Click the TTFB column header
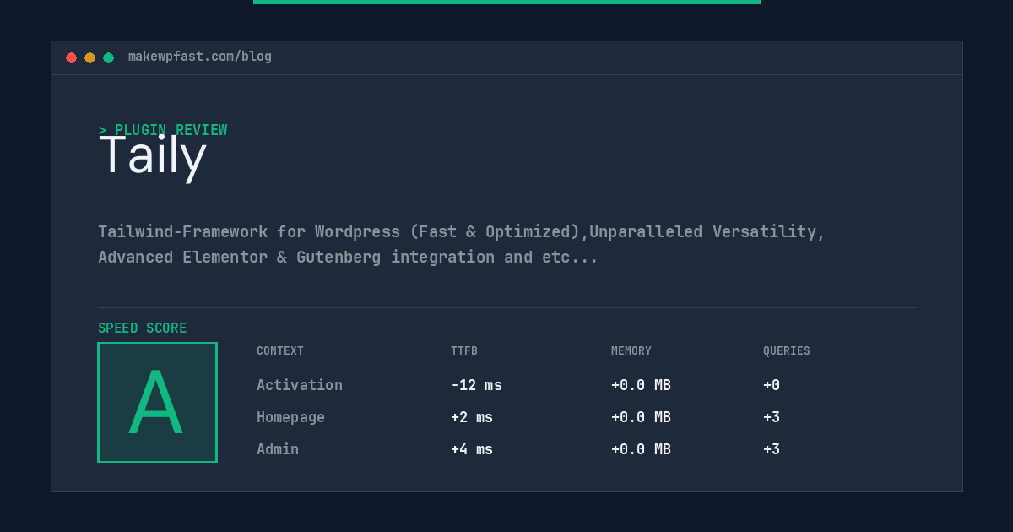The width and height of the screenshot is (1013, 532). click(464, 351)
